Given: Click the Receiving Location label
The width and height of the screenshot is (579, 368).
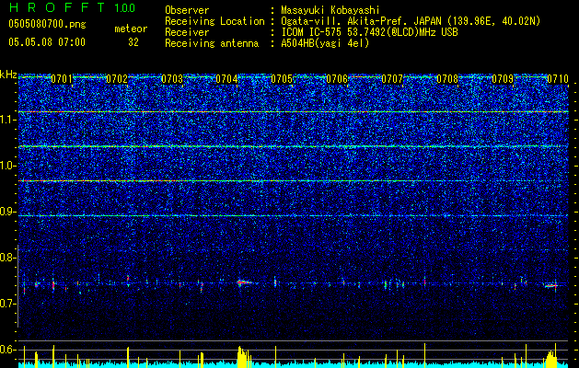Looking at the screenshot, I should tap(214, 21).
